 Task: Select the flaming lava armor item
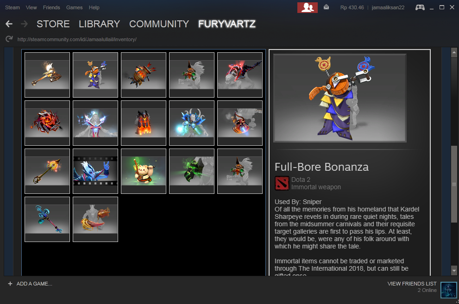[x=144, y=123]
